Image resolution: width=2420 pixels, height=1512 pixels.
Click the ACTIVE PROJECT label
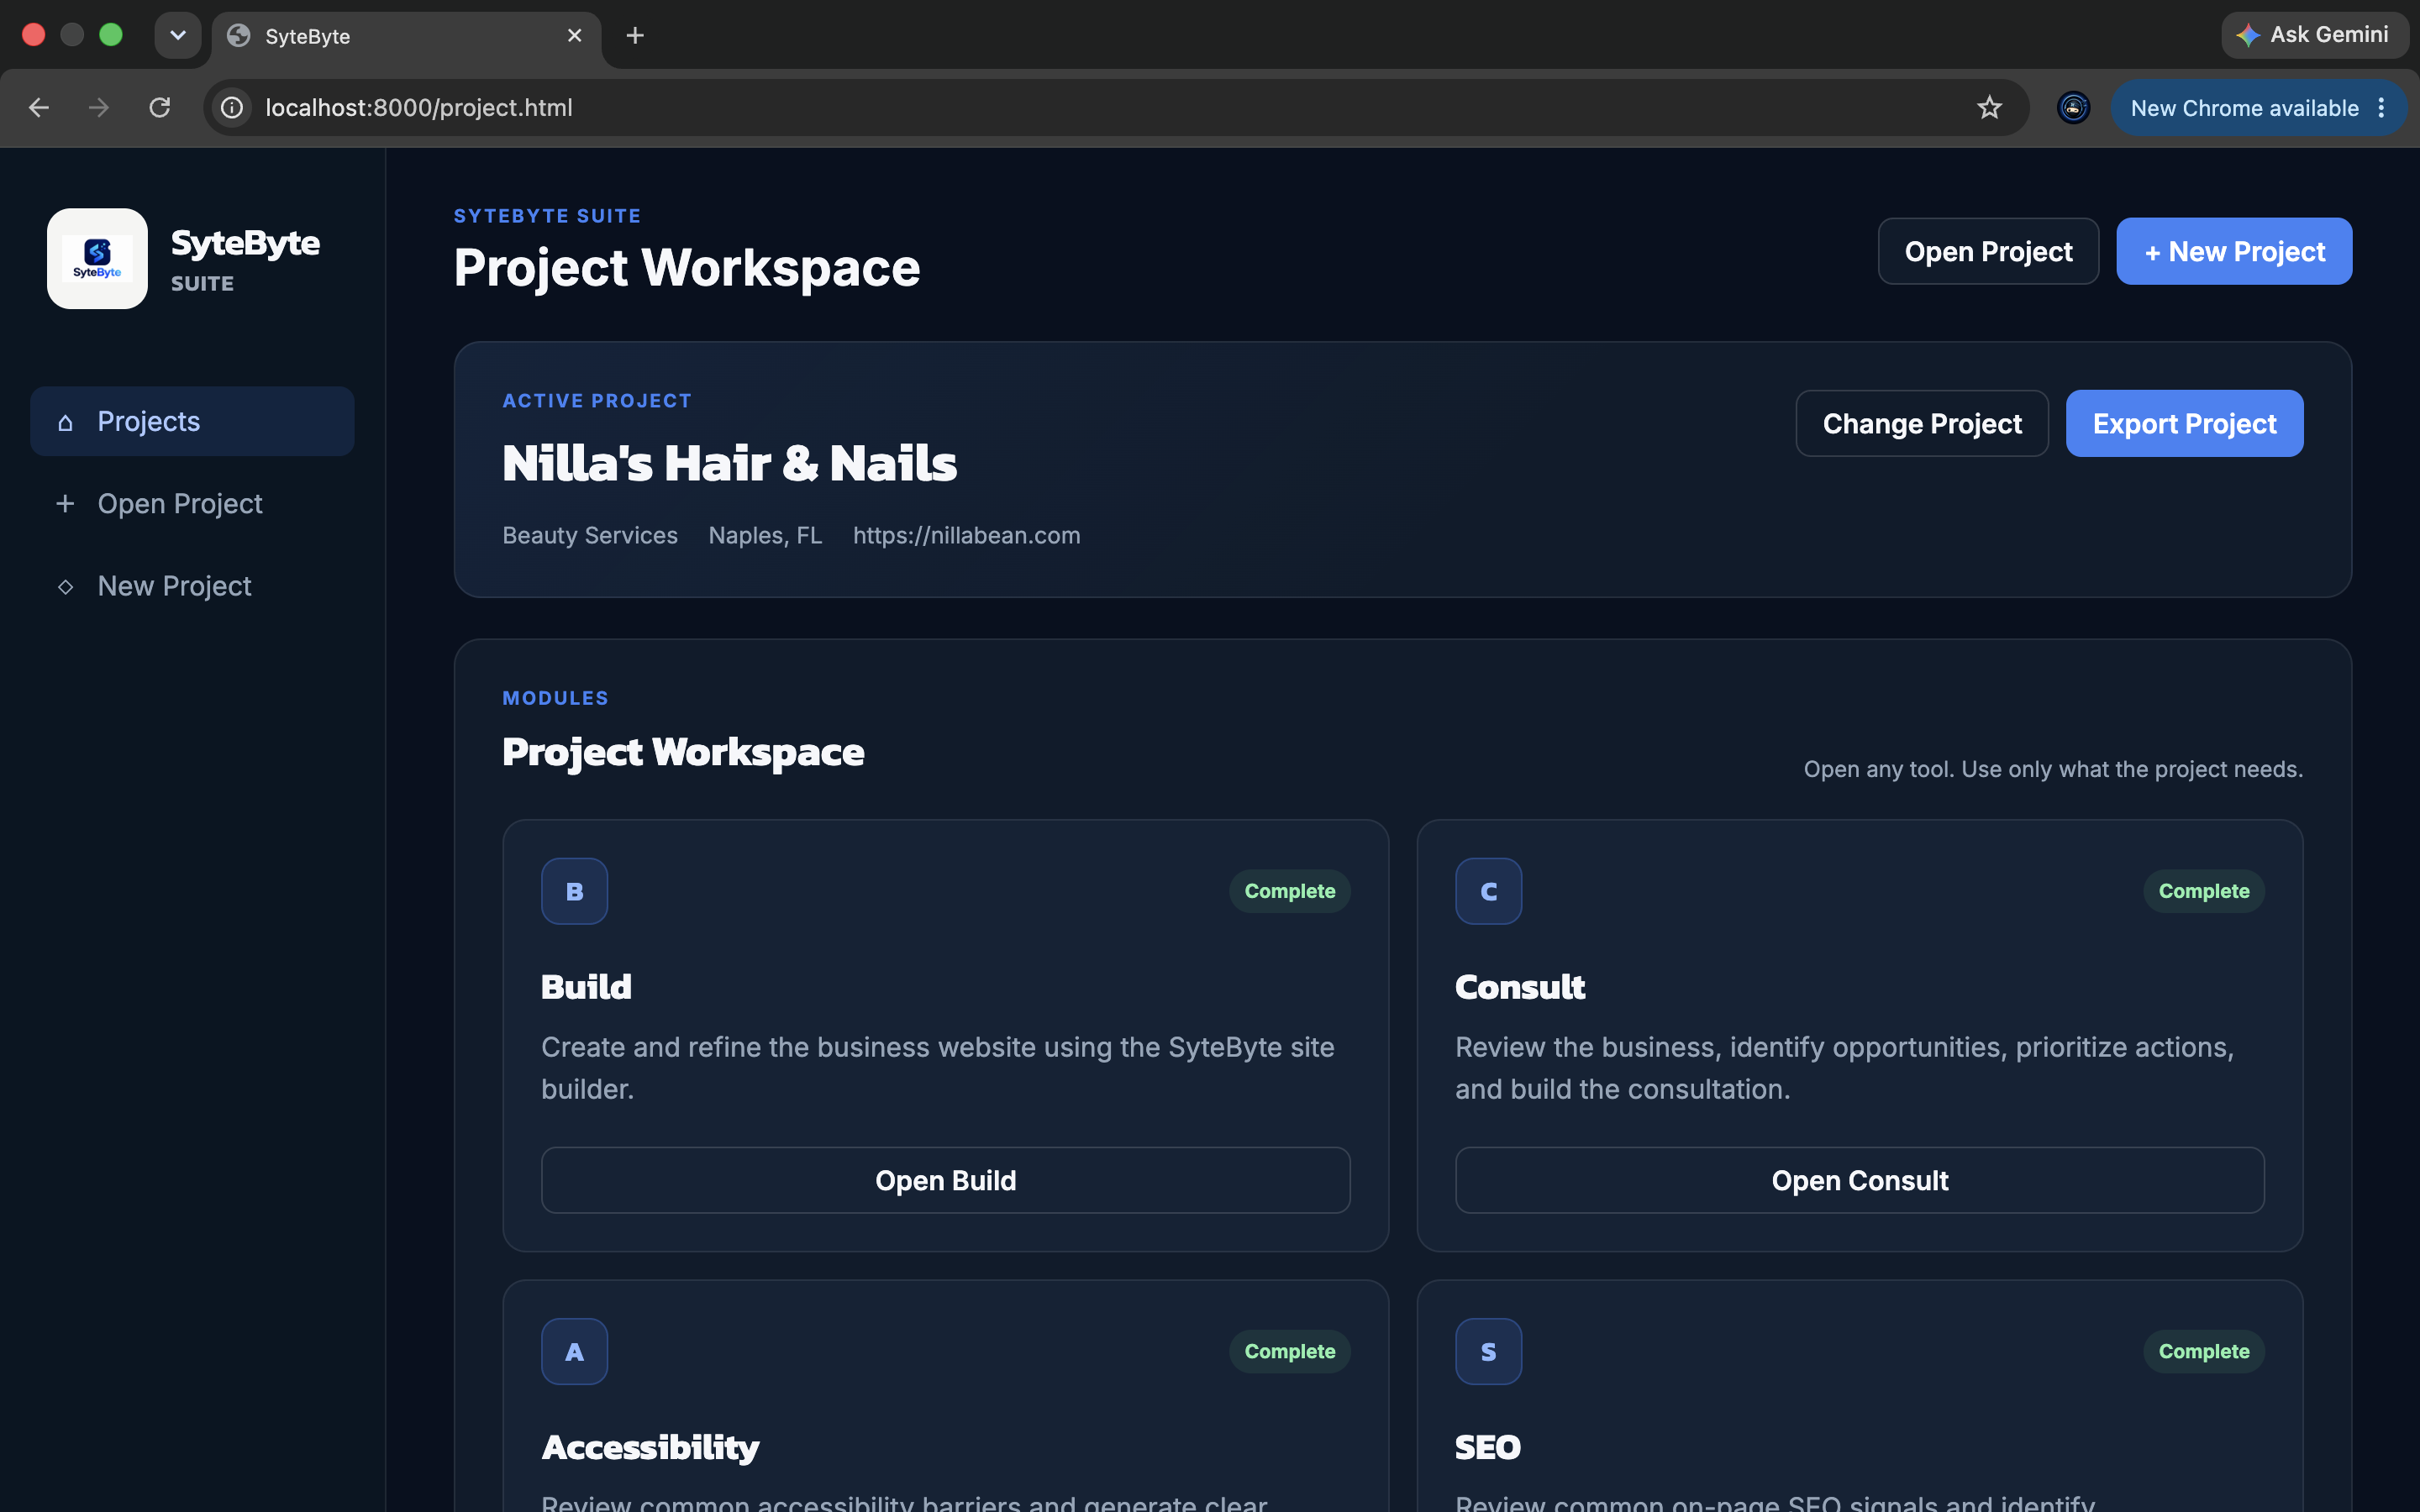597,401
